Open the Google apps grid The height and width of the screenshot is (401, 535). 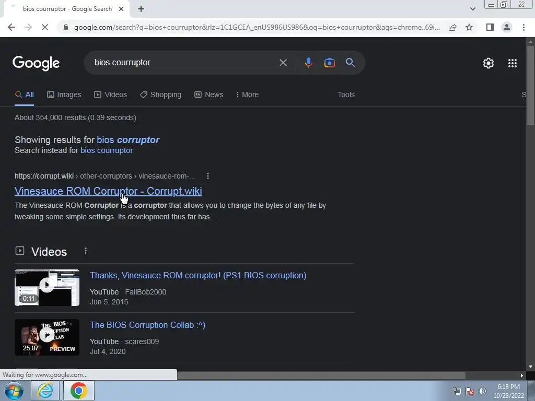[x=513, y=63]
